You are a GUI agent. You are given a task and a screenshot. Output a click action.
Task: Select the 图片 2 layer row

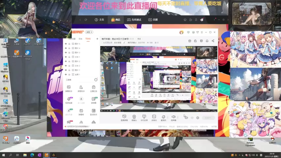(x=81, y=61)
